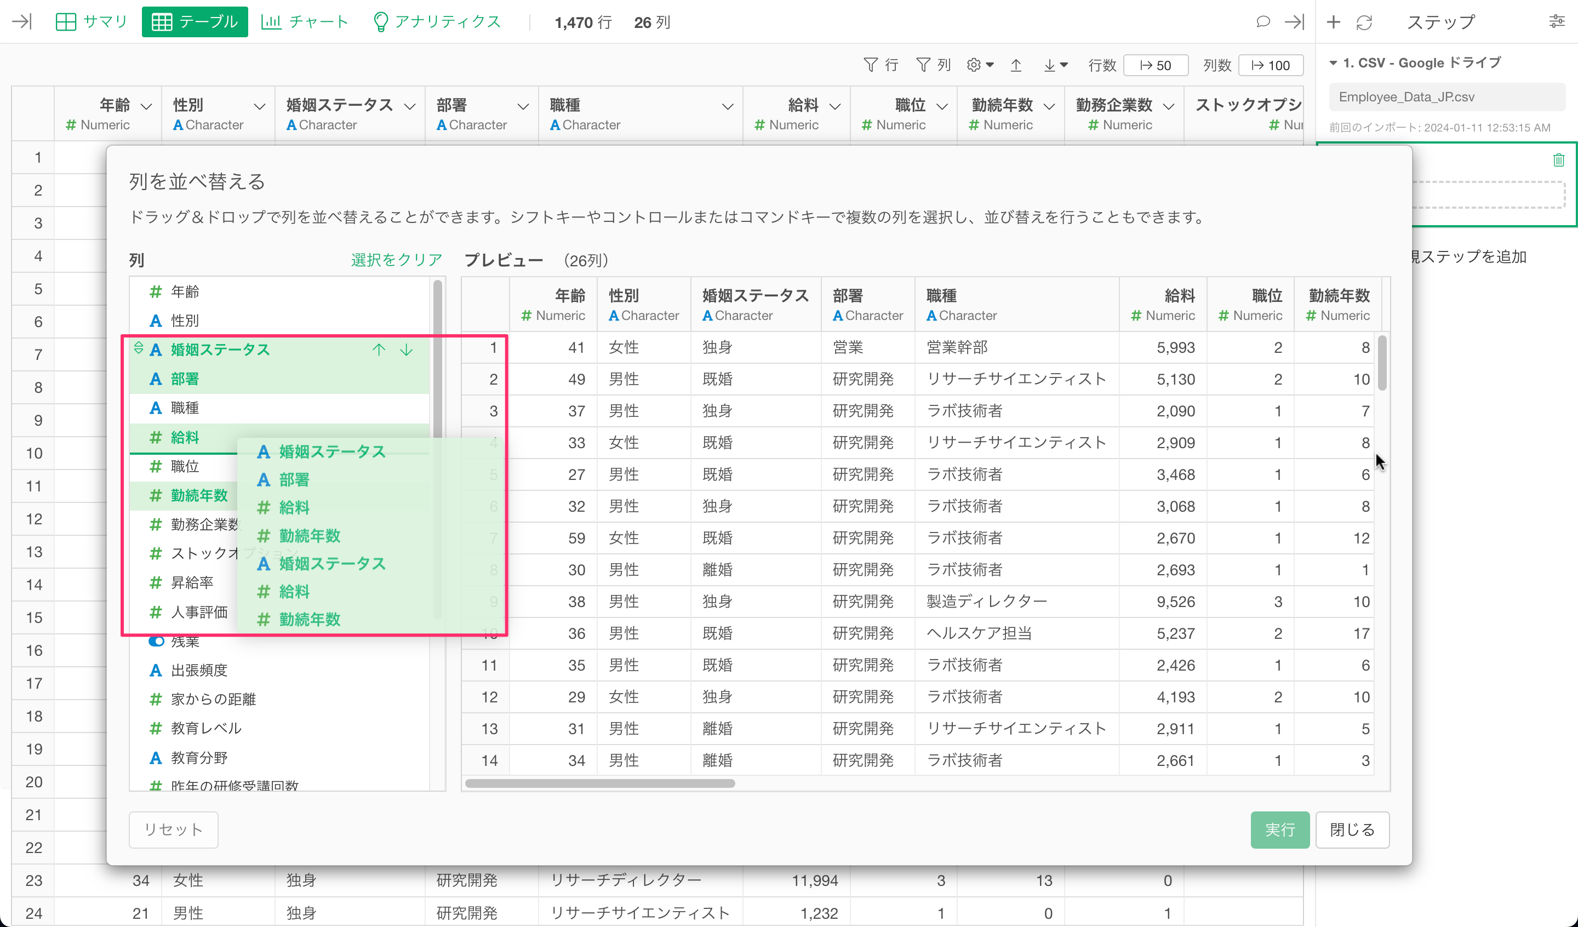Open the 年齢 column header menu

146,106
